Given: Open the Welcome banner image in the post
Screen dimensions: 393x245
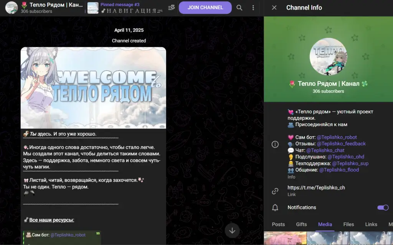Looking at the screenshot, I should pyautogui.click(x=93, y=88).
